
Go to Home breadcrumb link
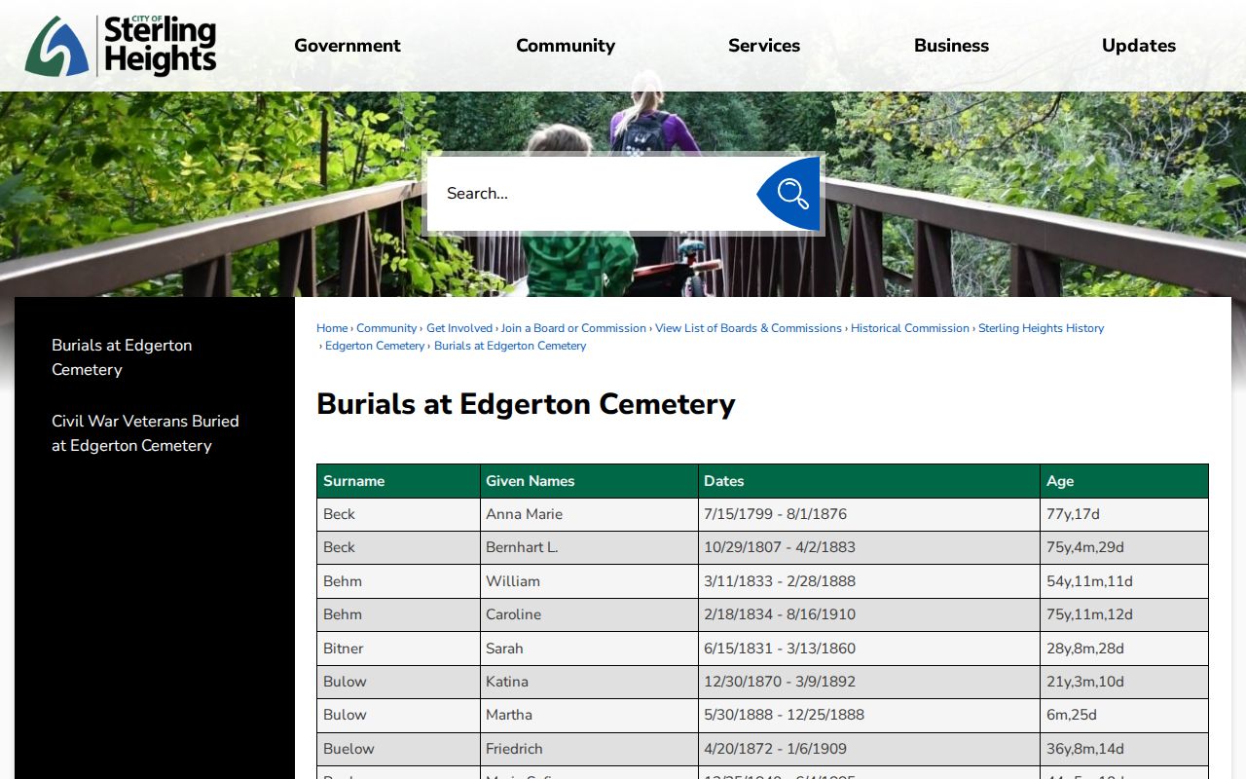332,328
